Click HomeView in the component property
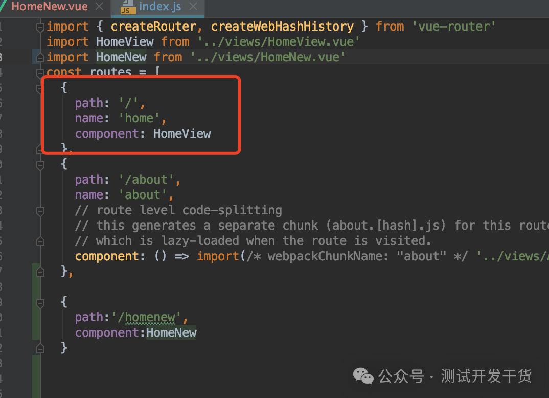The image size is (549, 398). [x=182, y=134]
